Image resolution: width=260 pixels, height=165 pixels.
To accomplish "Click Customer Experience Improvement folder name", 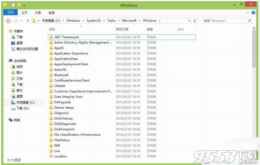I will tap(83, 91).
